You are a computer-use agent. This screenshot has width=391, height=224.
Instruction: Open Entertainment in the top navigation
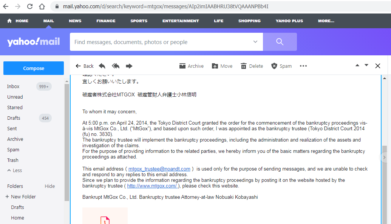tap(181, 21)
